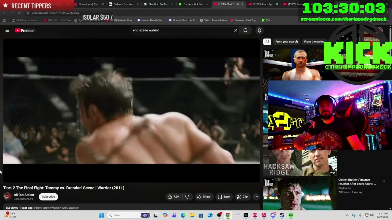Open File Explorer from the taskbar

point(192,215)
